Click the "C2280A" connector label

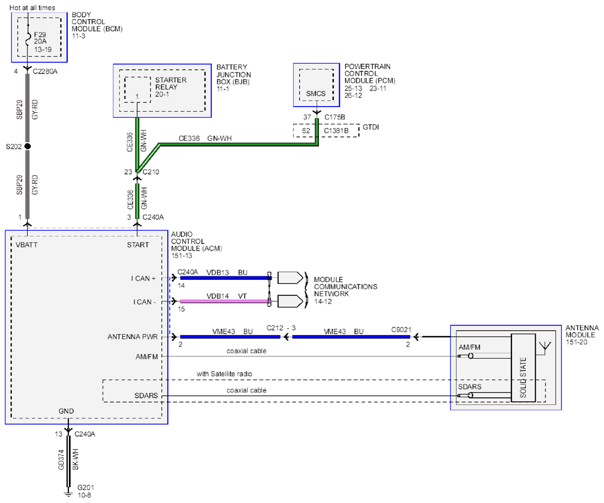click(x=45, y=71)
